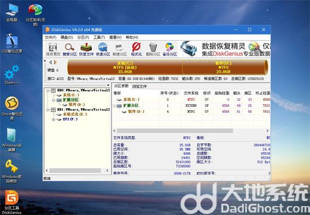The height and width of the screenshot is (215, 310).
Task: Open Ghost备份还原 desktop icon
Action: click(x=12, y=108)
